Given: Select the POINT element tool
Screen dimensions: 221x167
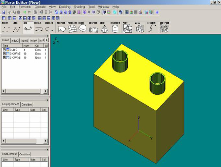Looking at the screenshot, I should point(5,28).
